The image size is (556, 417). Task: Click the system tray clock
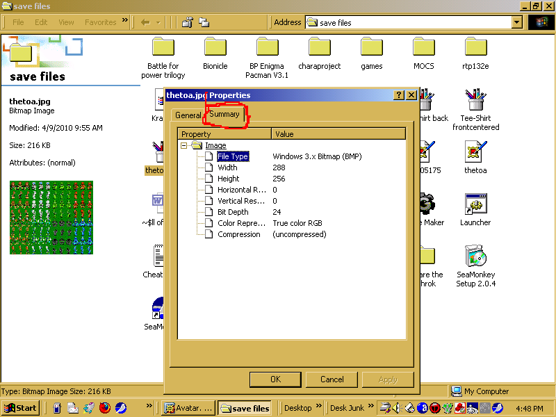[529, 409]
